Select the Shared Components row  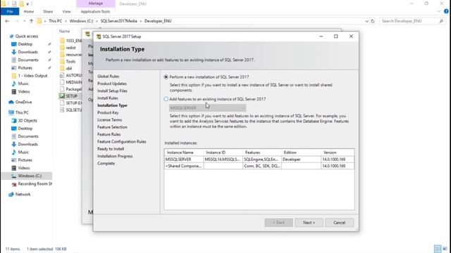[x=259, y=166]
